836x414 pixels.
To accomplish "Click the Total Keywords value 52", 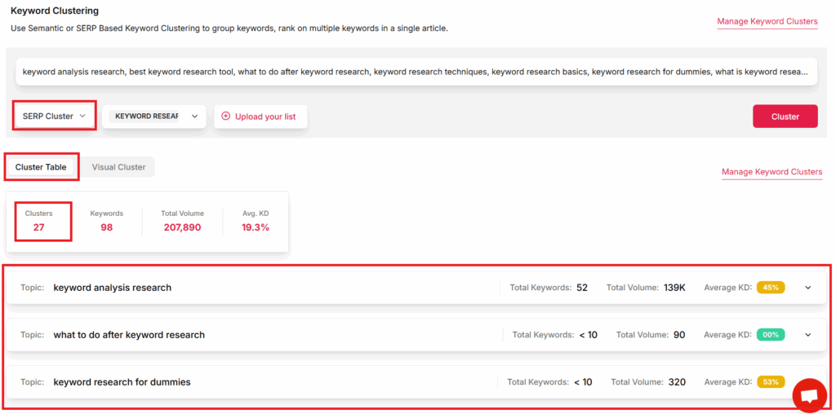I will (581, 288).
